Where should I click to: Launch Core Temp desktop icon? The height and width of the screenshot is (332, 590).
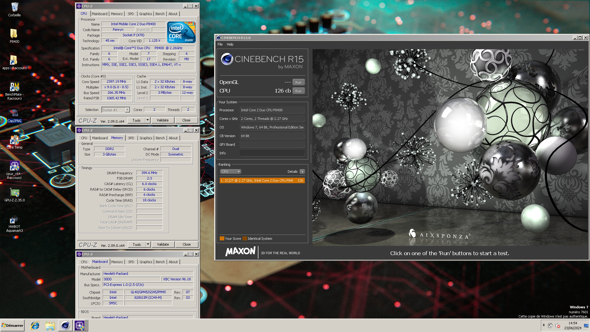pos(14,142)
